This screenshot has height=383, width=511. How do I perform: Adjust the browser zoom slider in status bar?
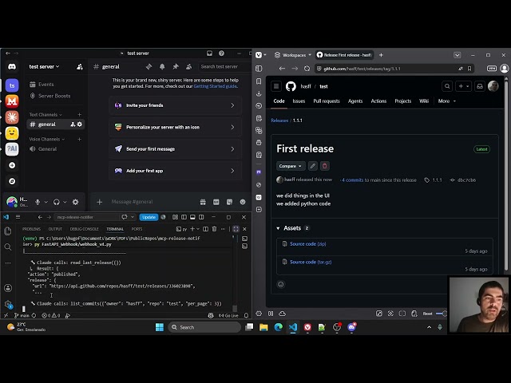click(441, 314)
